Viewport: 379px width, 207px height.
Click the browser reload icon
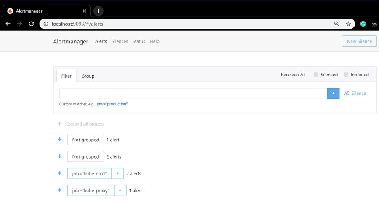(x=31, y=24)
